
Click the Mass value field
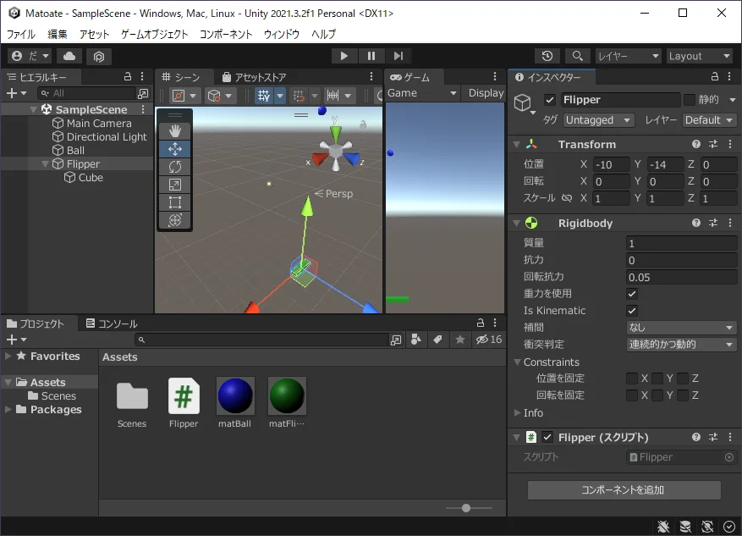(x=681, y=243)
